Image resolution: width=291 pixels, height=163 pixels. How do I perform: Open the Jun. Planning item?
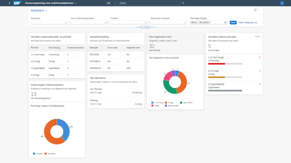coord(116,91)
